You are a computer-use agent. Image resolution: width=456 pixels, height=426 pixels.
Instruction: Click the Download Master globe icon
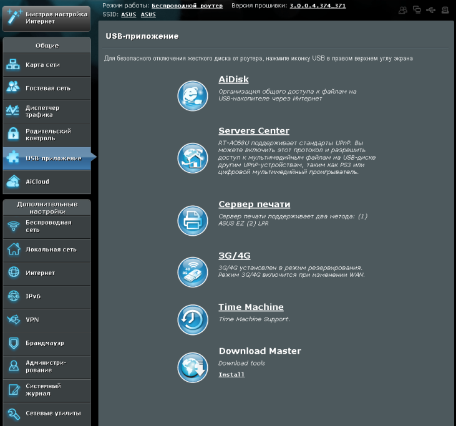coord(193,367)
